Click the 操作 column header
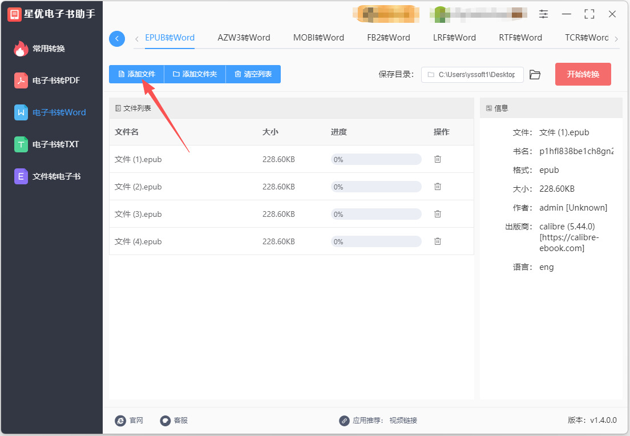The height and width of the screenshot is (436, 630). click(x=442, y=132)
